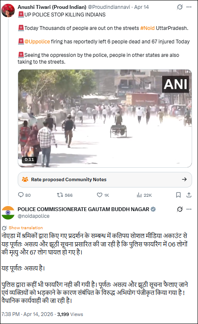Click the Apr 14 timestamp on Anushi's tweet
The image size is (198, 324).
[142, 7]
